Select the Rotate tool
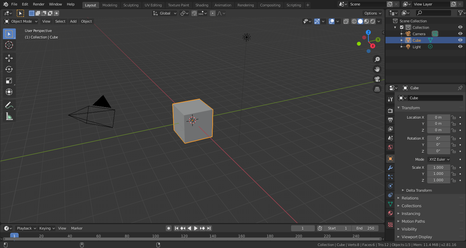This screenshot has width=466, height=248. pyautogui.click(x=9, y=69)
